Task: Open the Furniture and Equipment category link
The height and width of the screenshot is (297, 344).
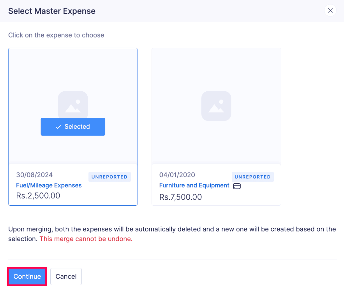Action: click(194, 185)
